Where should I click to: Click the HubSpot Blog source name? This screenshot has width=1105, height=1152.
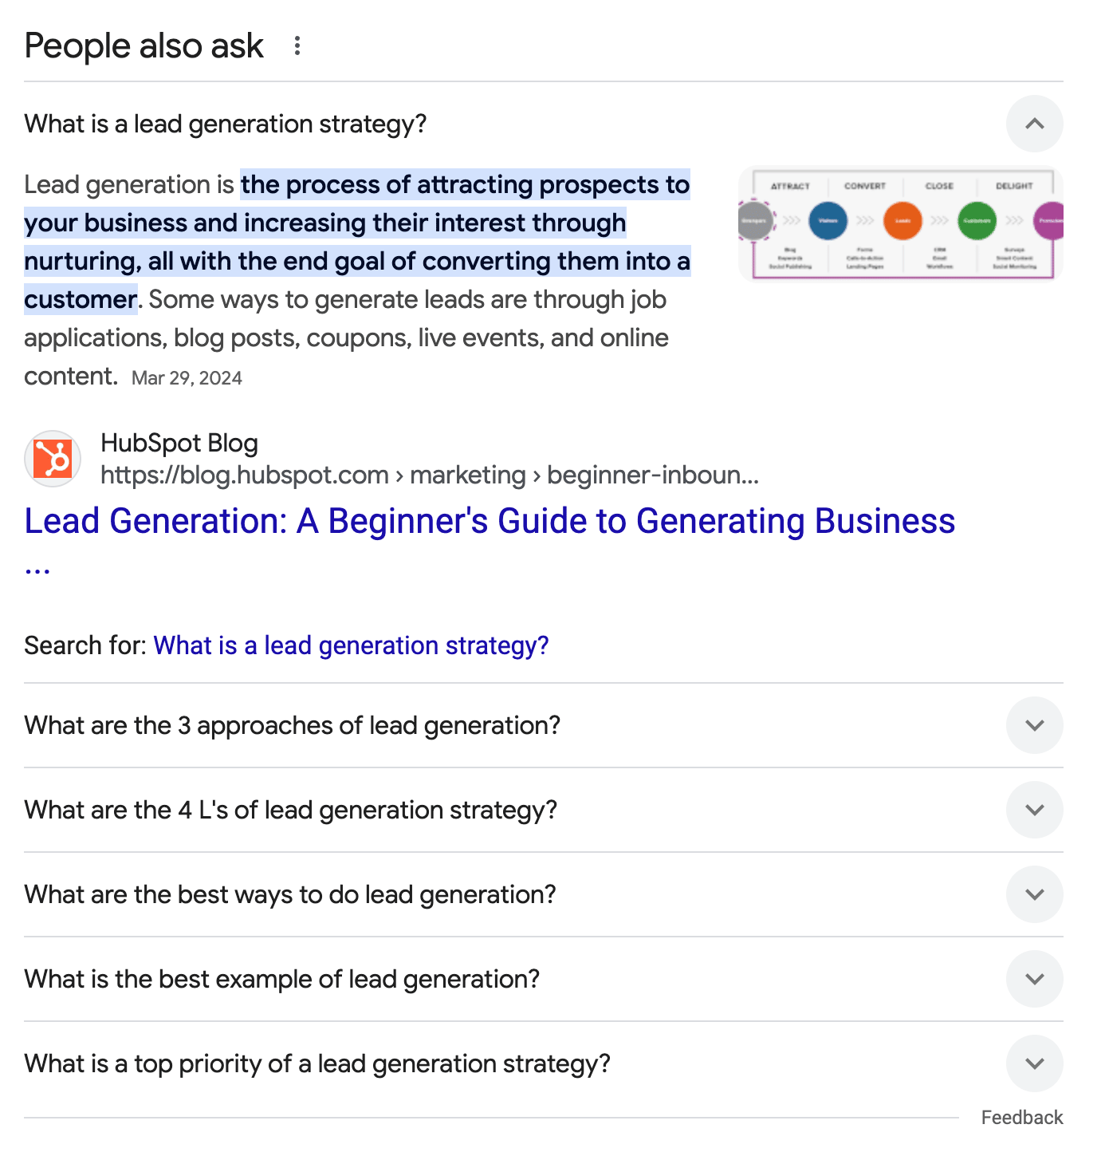pyautogui.click(x=179, y=443)
